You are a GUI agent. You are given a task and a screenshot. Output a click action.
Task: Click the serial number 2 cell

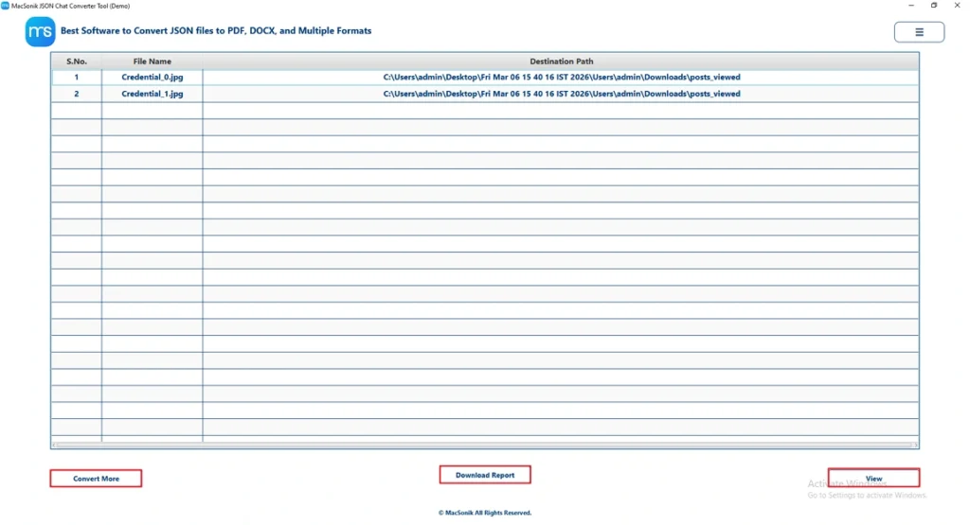77,94
